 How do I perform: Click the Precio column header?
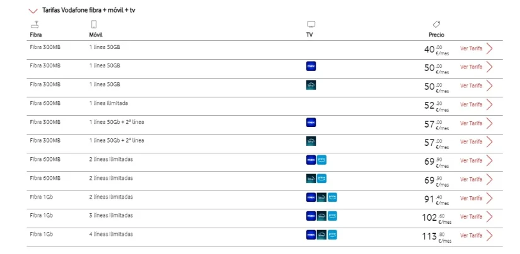click(436, 35)
